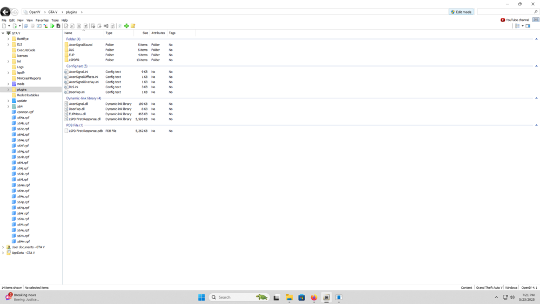Click OpenIV in the breadcrumb path
Screen dimensions: 540x304
pyautogui.click(x=35, y=12)
